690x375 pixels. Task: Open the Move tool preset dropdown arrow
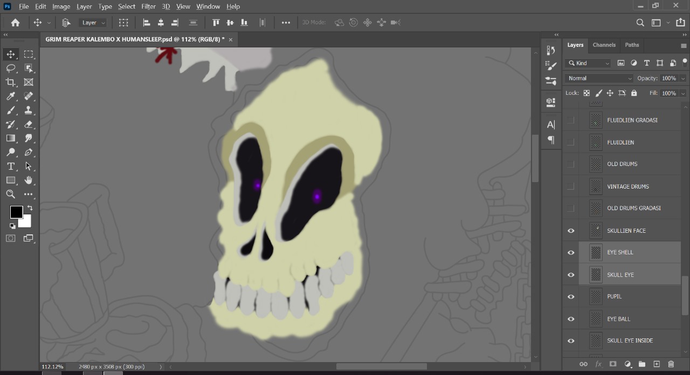tap(49, 23)
